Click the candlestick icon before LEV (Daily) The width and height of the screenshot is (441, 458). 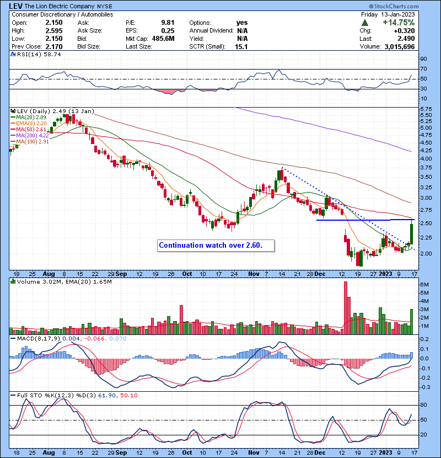point(13,111)
